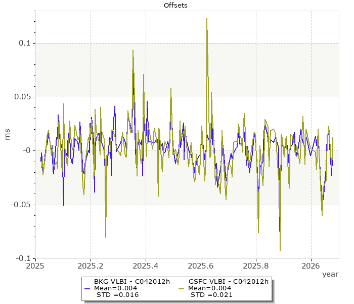Select the 2025.4 x-axis tick label
This screenshot has width=354, height=304.
[x=146, y=265]
